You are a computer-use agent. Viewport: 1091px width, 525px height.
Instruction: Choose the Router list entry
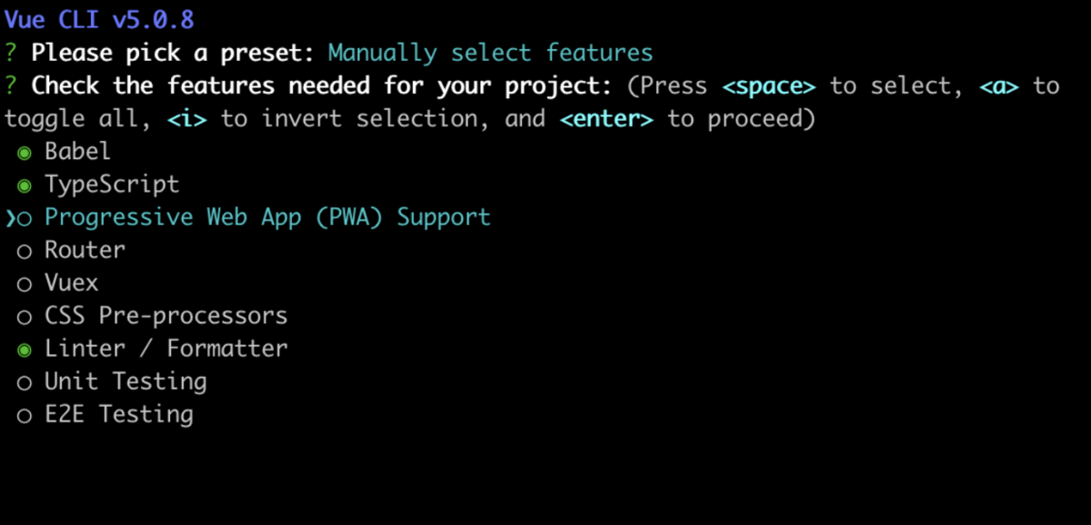[85, 249]
